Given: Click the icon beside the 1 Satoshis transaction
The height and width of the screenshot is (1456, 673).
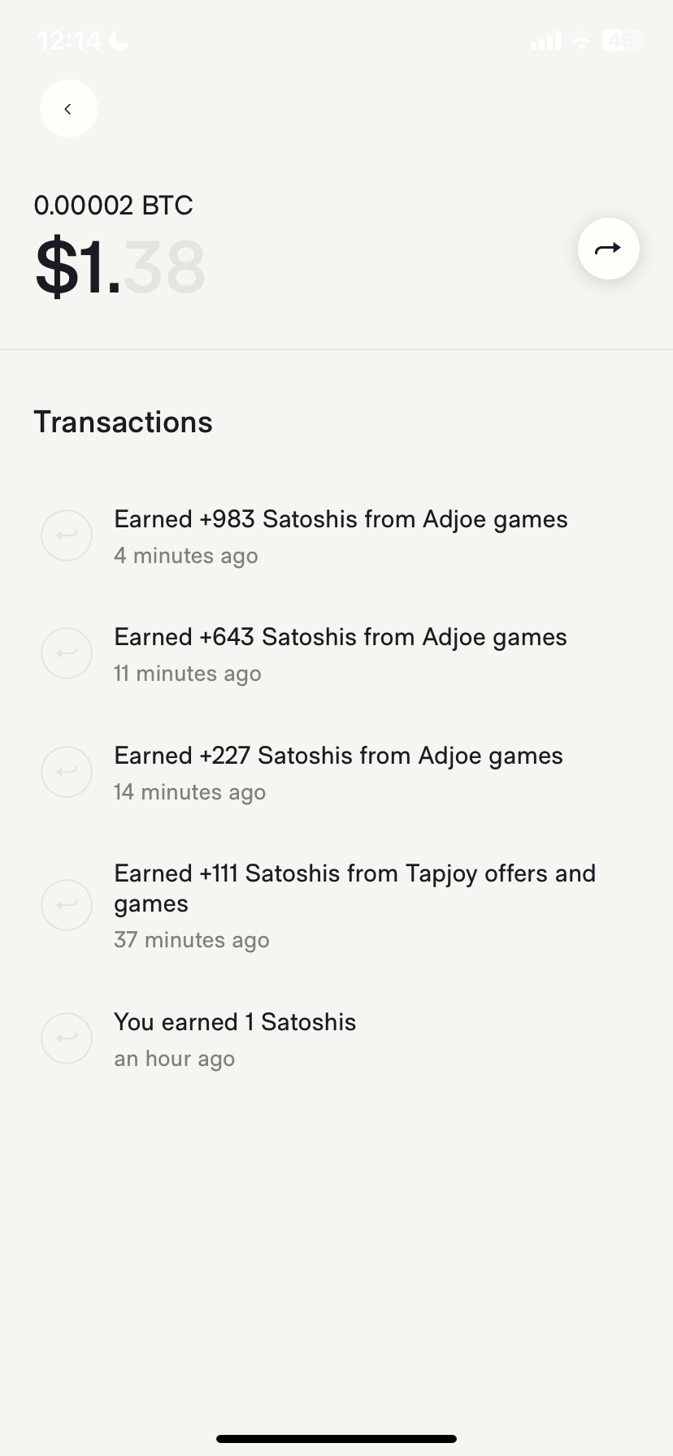Looking at the screenshot, I should click(x=67, y=1038).
